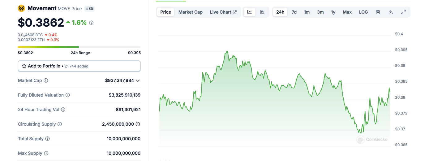
Task: Click the $3,825,910,139 valuation value
Action: tap(125, 95)
